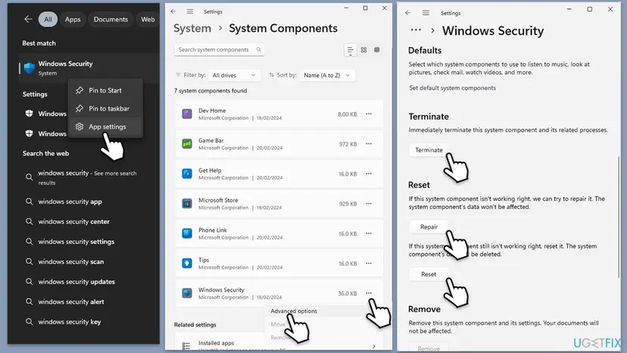Image resolution: width=627 pixels, height=353 pixels.
Task: Switch to the Apps search tab
Action: (73, 19)
